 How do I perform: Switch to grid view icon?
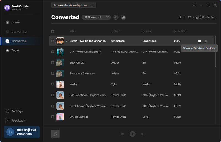[x=123, y=17]
